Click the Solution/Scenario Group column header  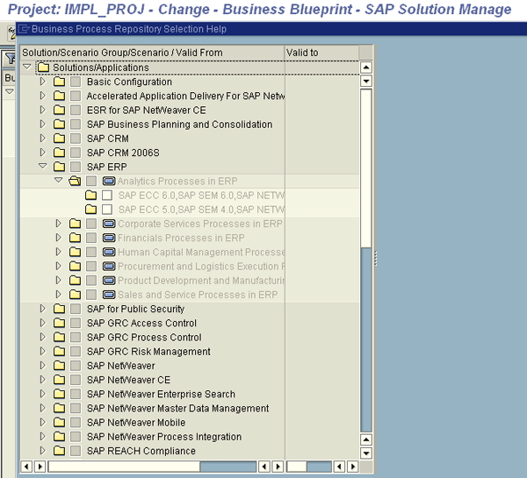point(152,53)
